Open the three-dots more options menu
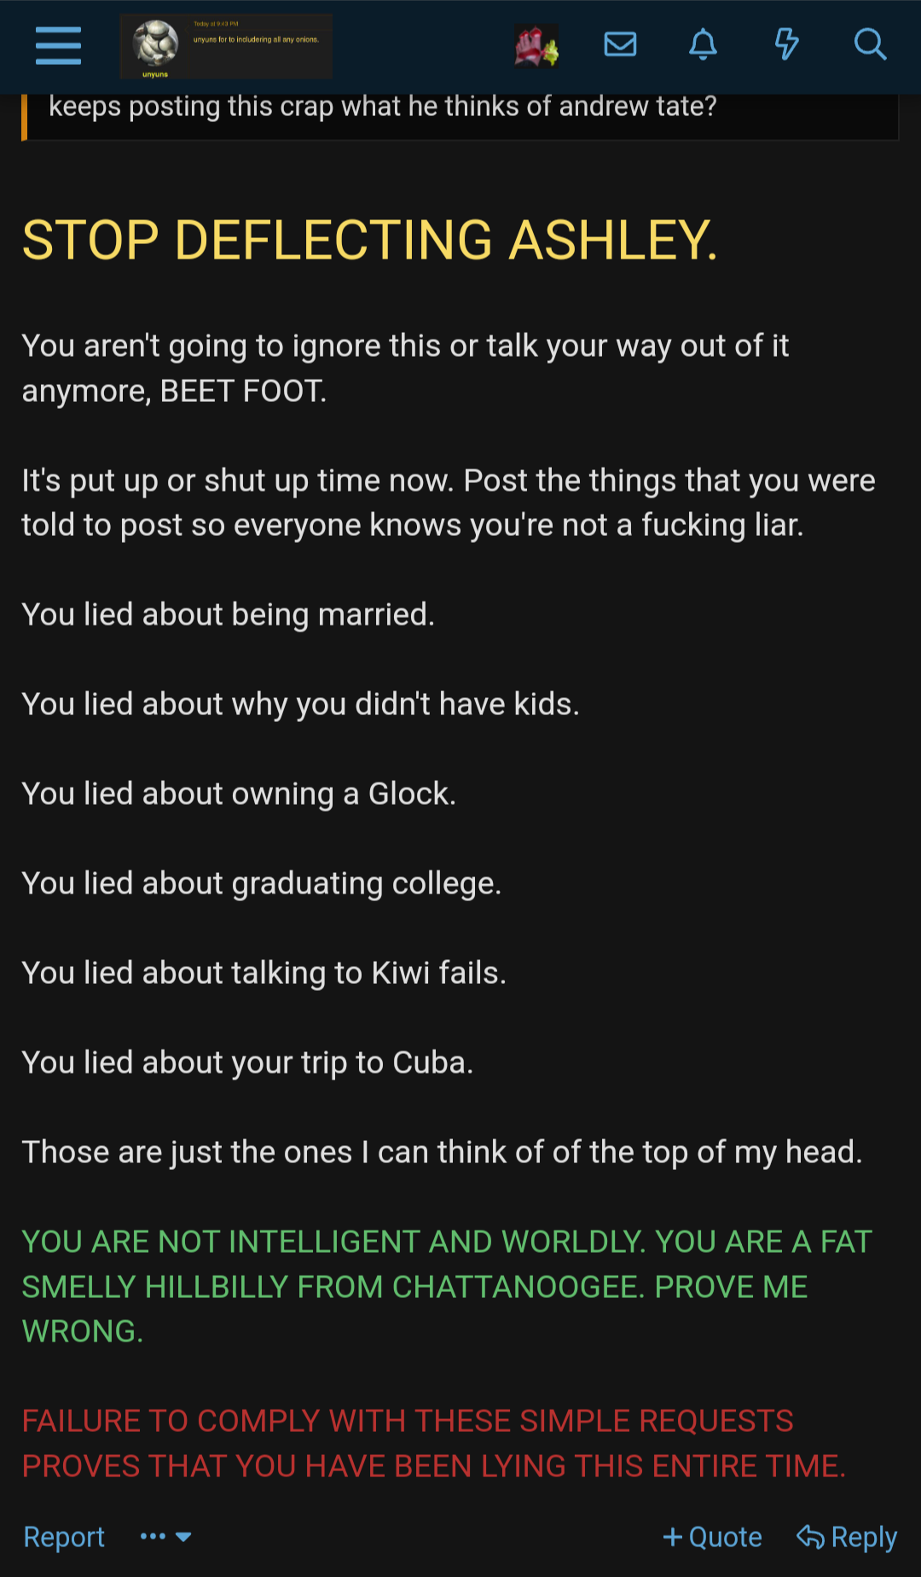Viewport: 921px width, 1577px height. pos(153,1537)
